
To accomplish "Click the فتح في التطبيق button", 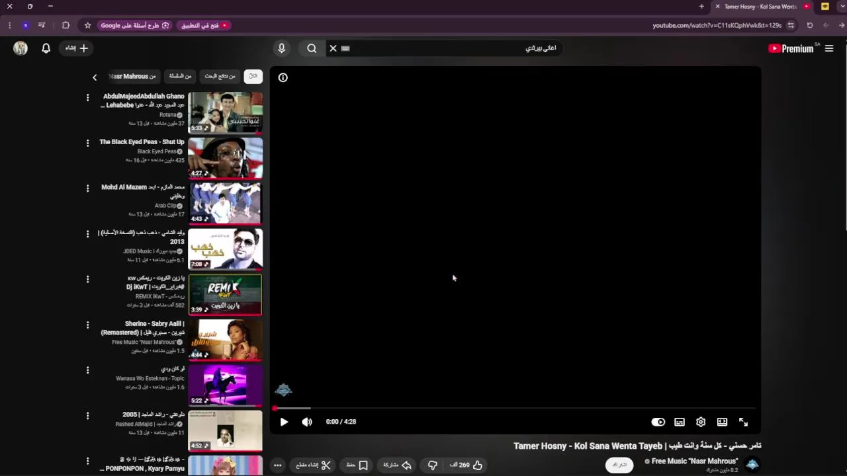I will [x=204, y=25].
